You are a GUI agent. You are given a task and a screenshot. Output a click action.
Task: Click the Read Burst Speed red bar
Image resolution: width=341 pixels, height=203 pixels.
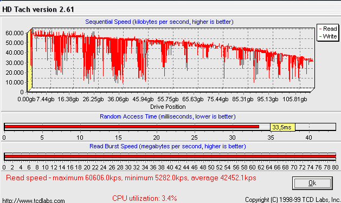pyautogui.click(x=170, y=156)
